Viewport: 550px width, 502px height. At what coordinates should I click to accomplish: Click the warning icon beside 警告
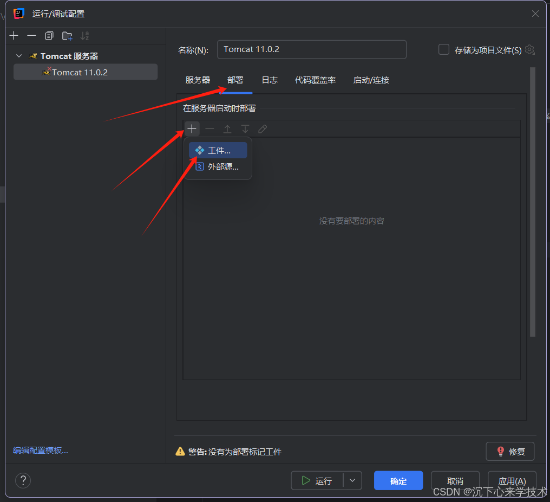pos(180,452)
